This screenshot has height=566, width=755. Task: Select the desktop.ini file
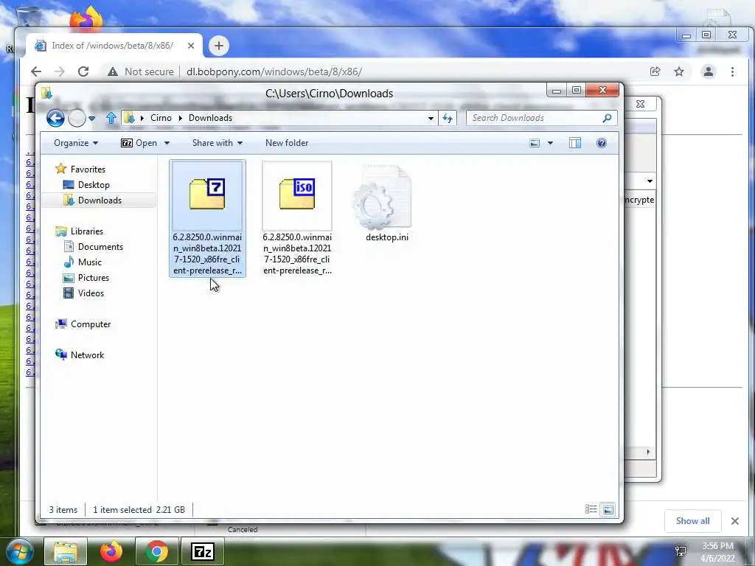[x=386, y=202]
